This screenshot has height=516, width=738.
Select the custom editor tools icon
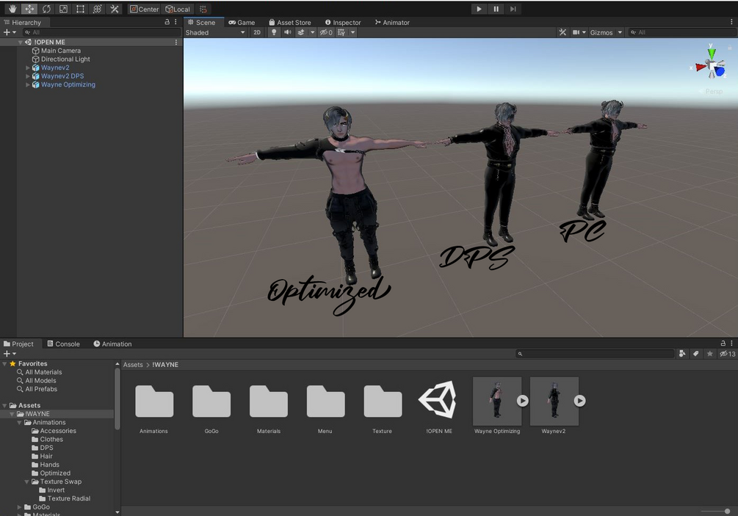[114, 9]
